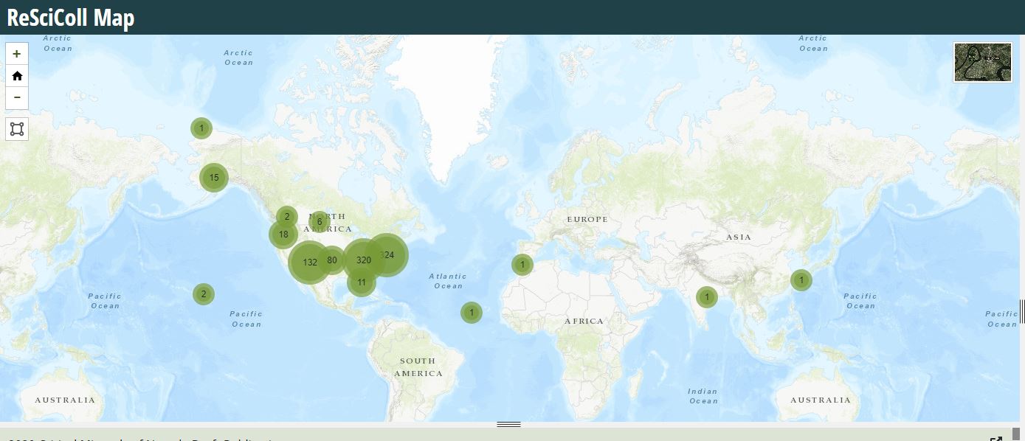Click the cluster marker labeled 6
Screen dimensions: 1025x441
point(320,221)
